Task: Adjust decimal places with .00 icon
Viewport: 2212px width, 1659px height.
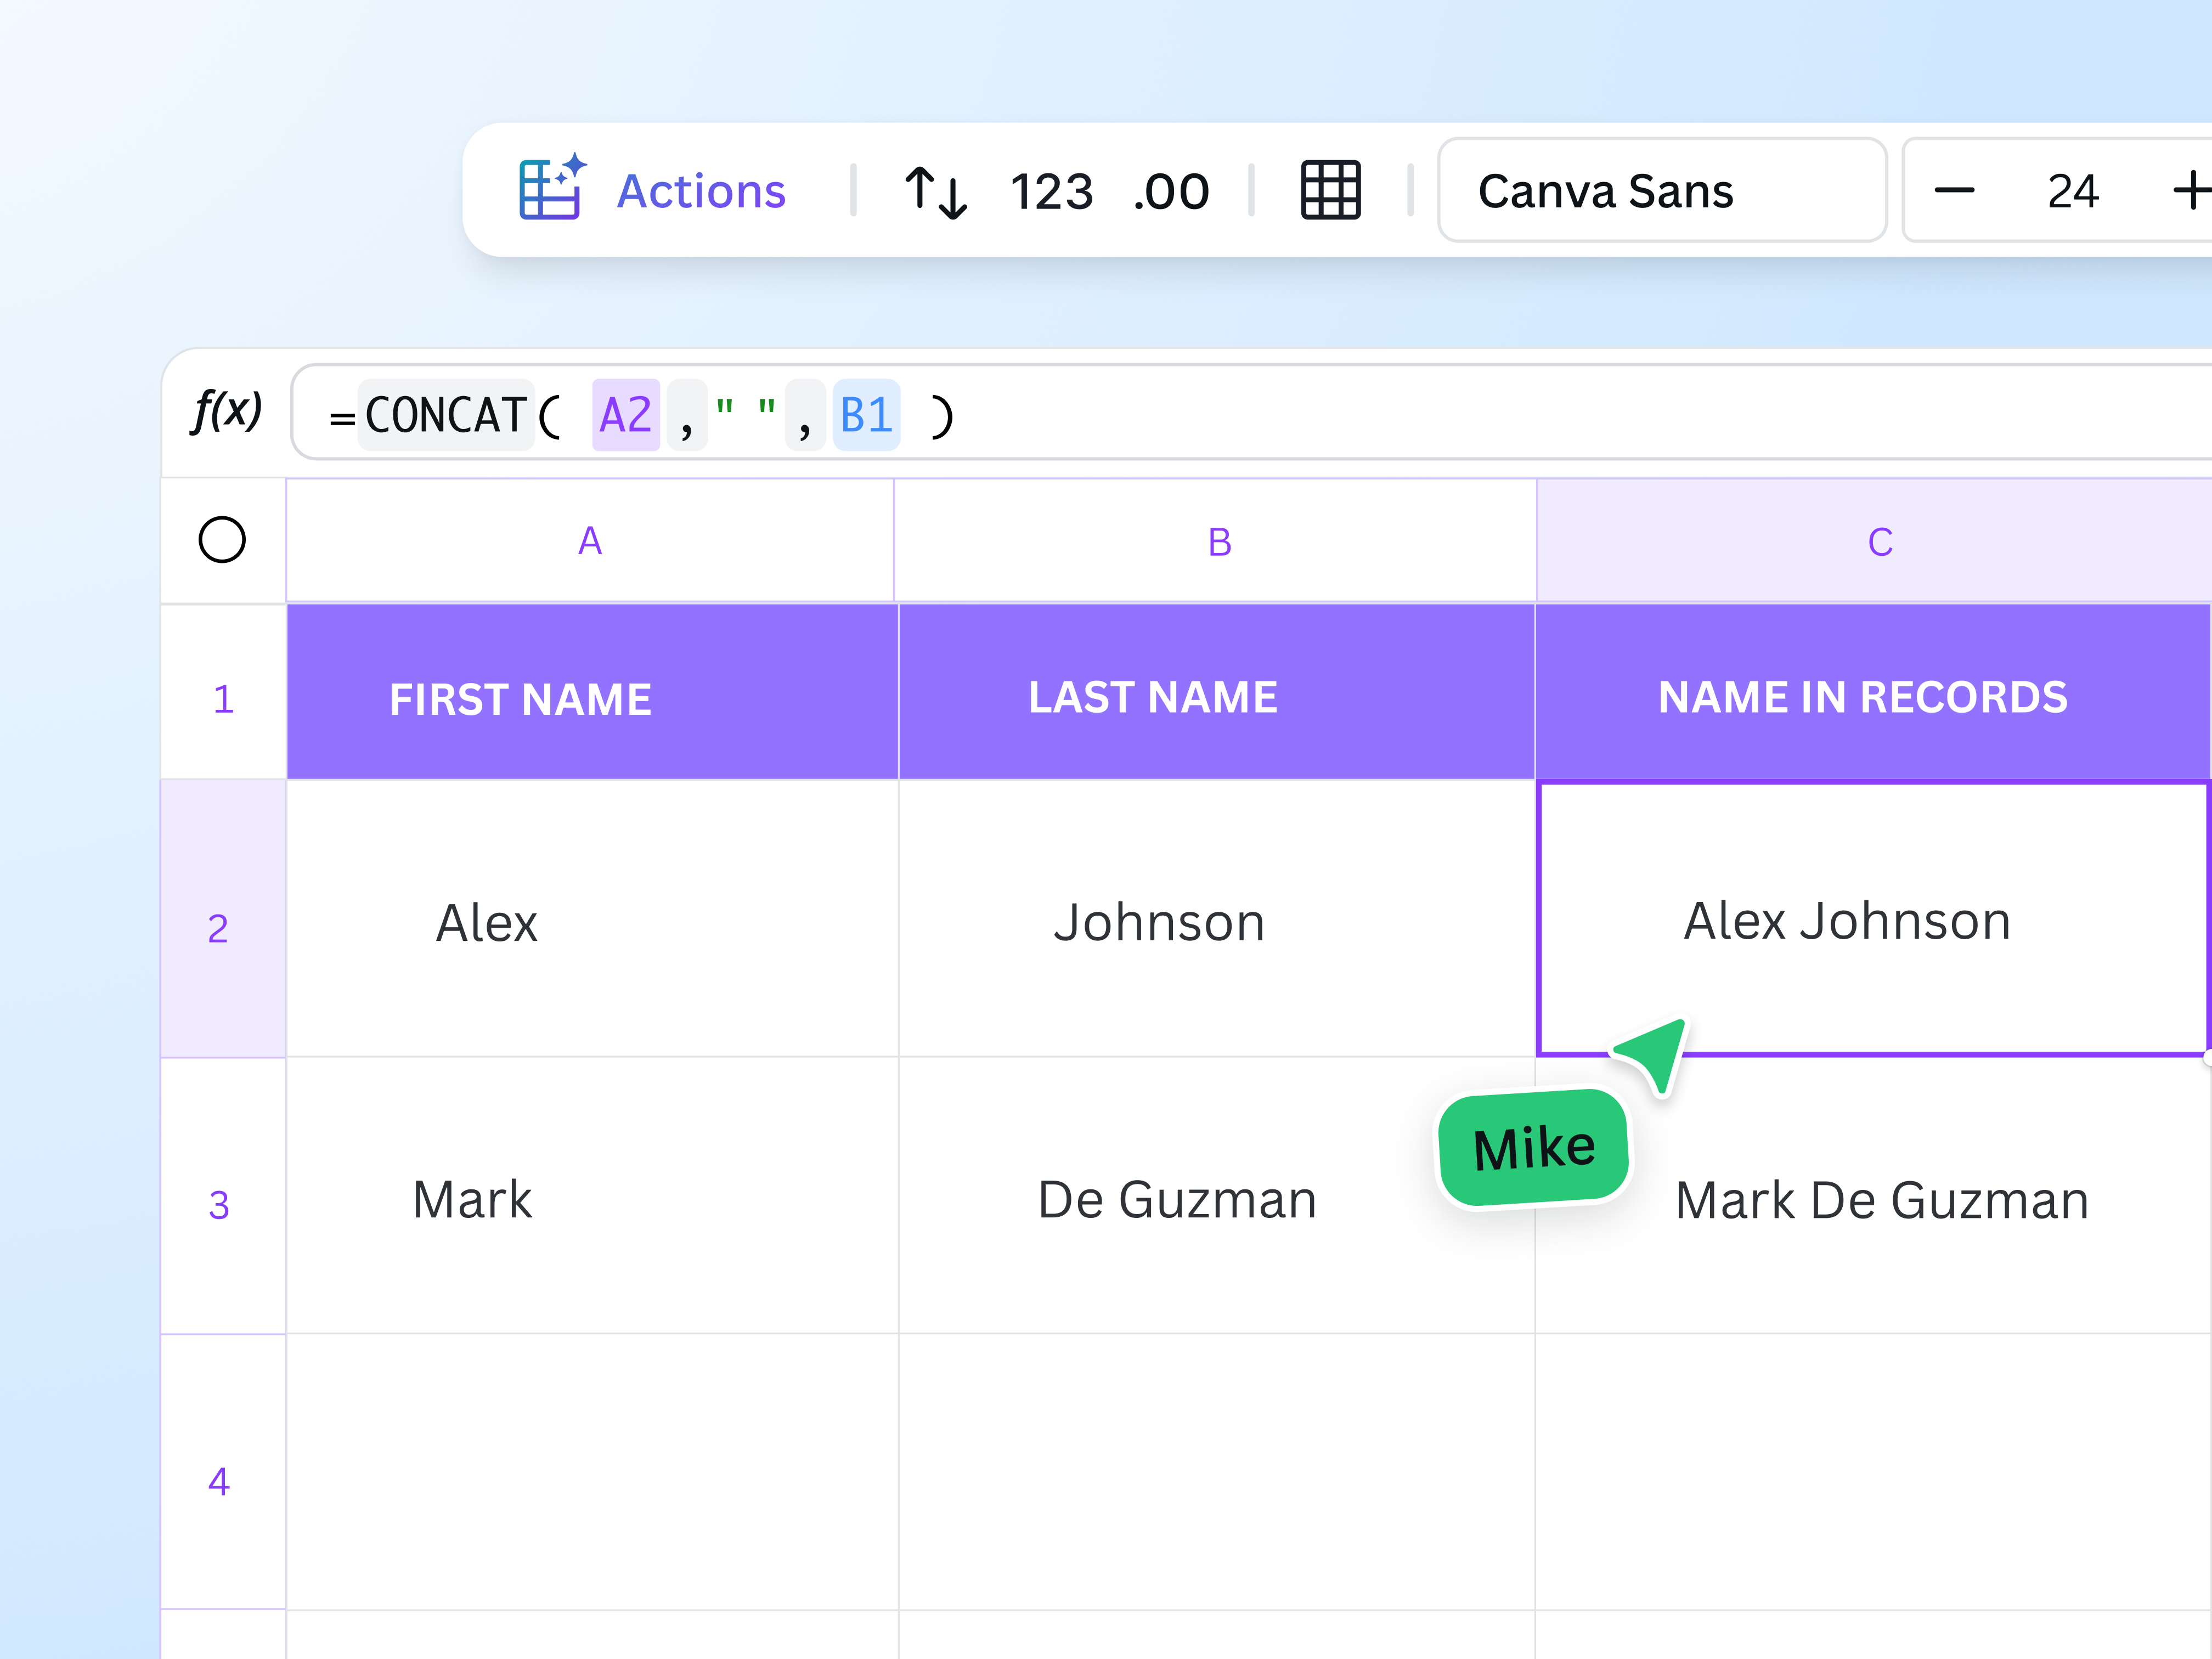Action: click(x=1171, y=191)
